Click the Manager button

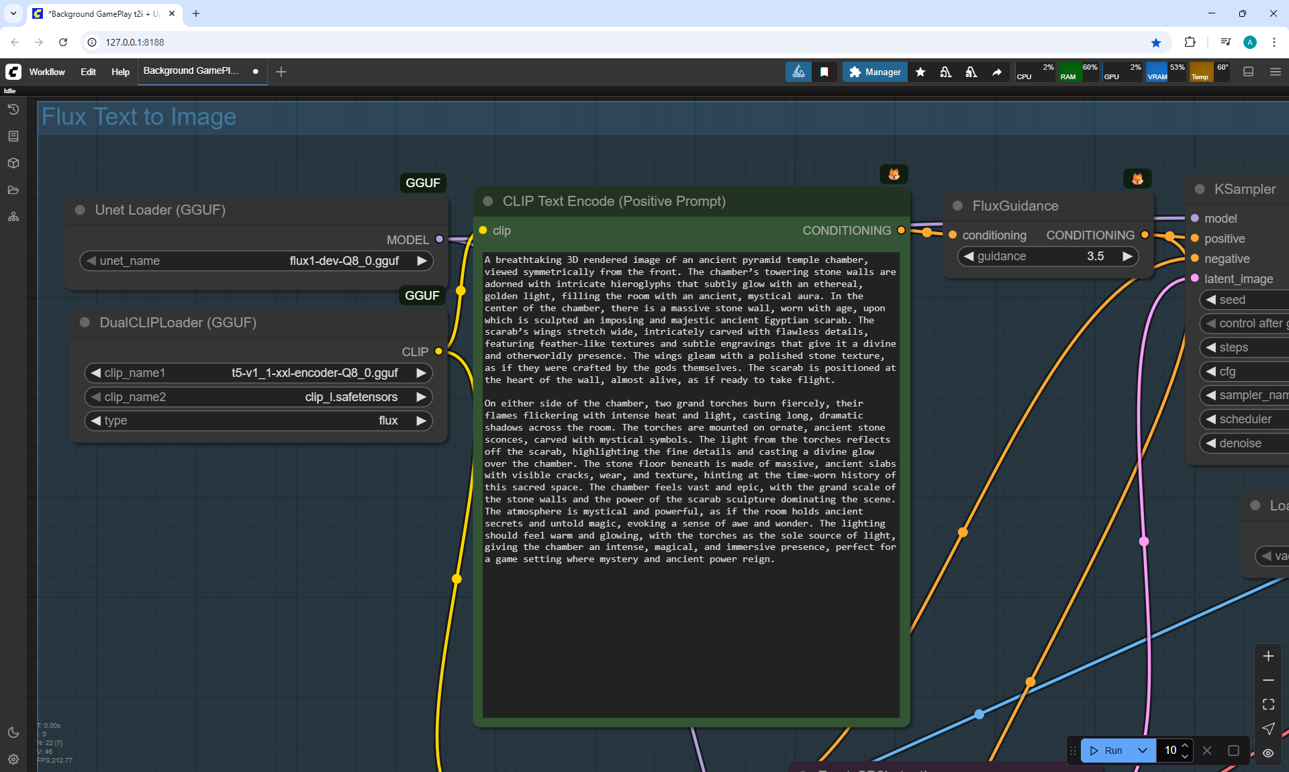(x=875, y=72)
